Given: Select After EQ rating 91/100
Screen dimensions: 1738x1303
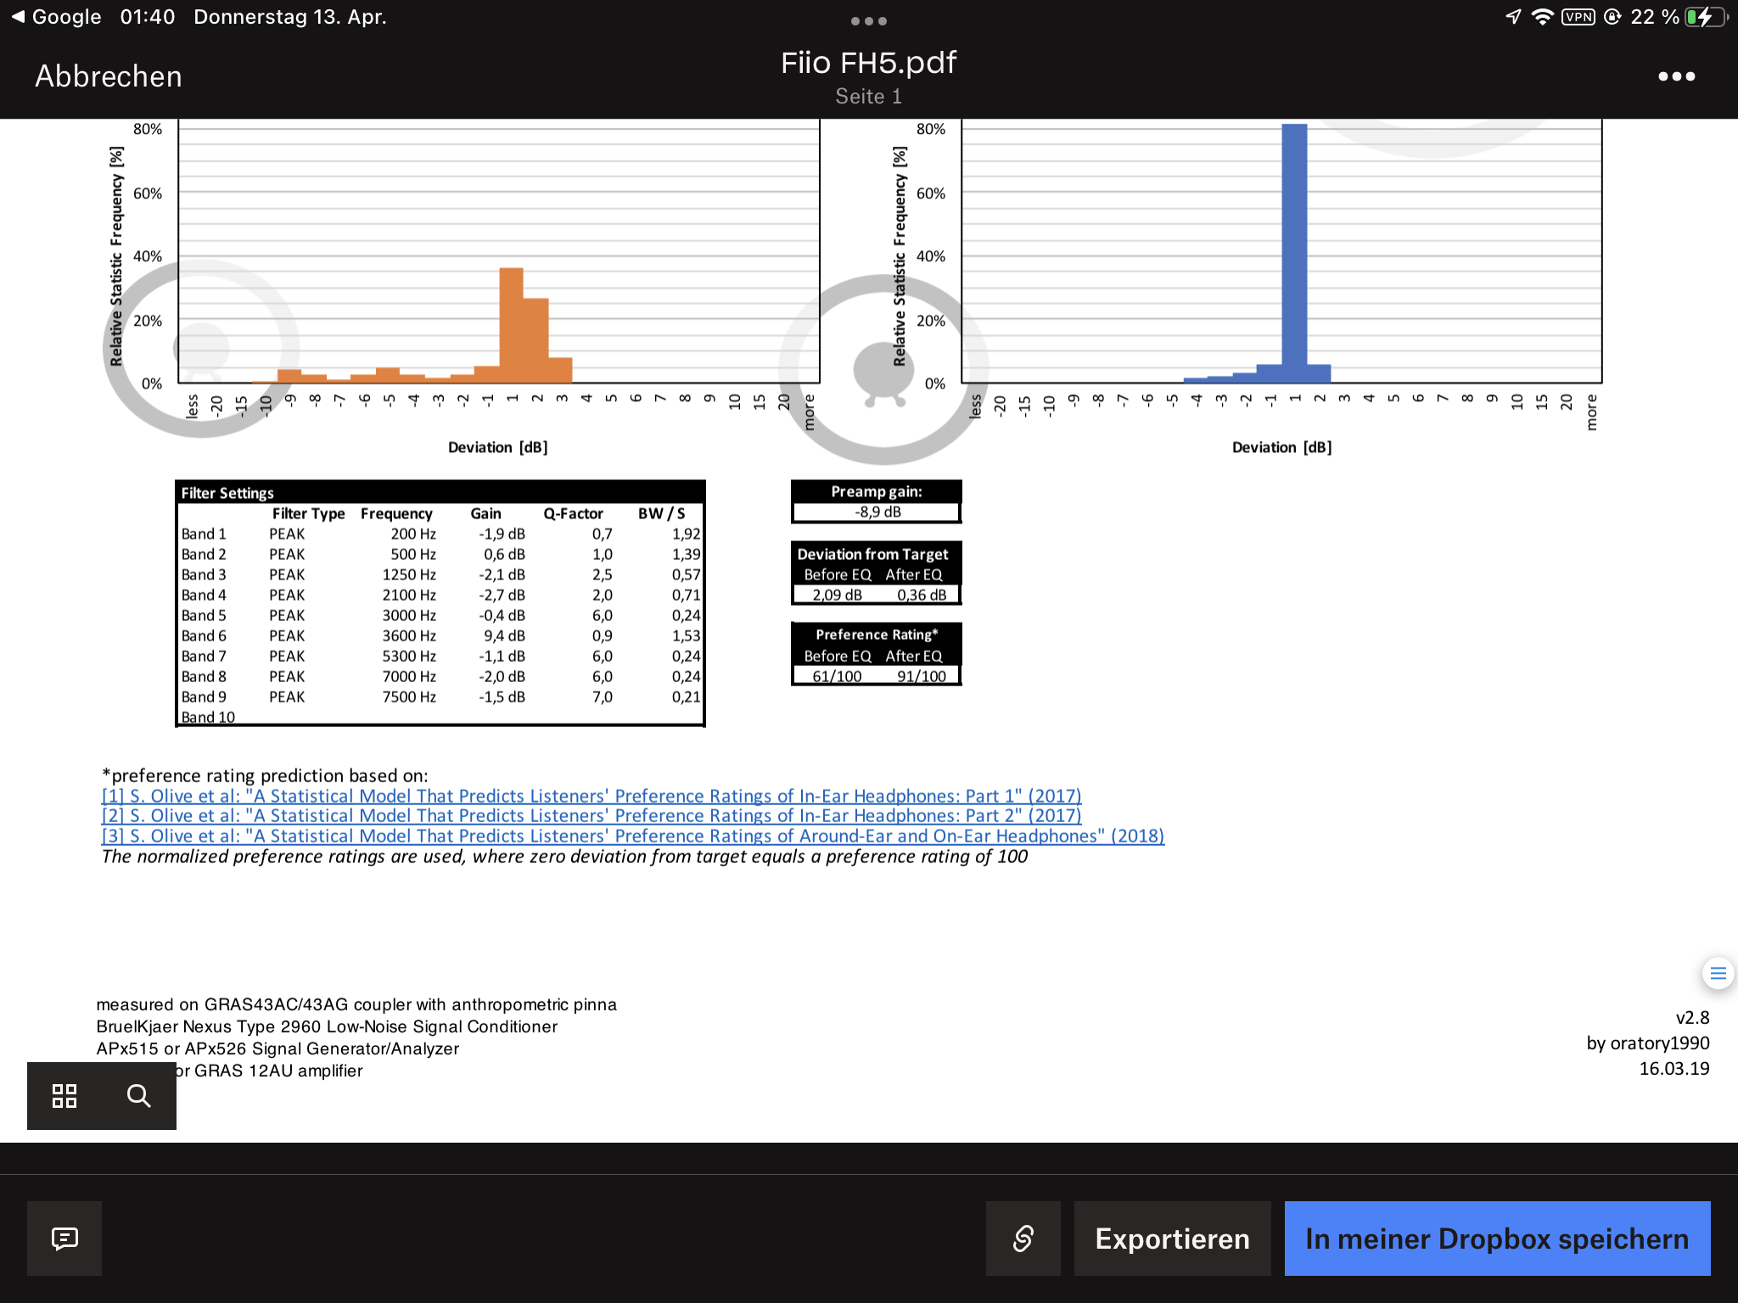Looking at the screenshot, I should point(921,676).
